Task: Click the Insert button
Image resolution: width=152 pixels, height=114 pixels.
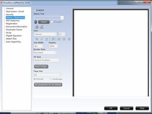Action: pos(44,22)
